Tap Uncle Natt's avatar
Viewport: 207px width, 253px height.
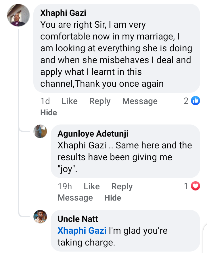40,217
